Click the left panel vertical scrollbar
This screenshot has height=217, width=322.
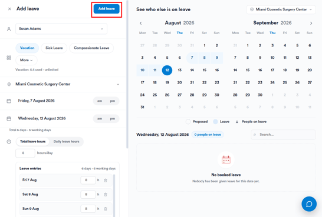tap(127, 74)
